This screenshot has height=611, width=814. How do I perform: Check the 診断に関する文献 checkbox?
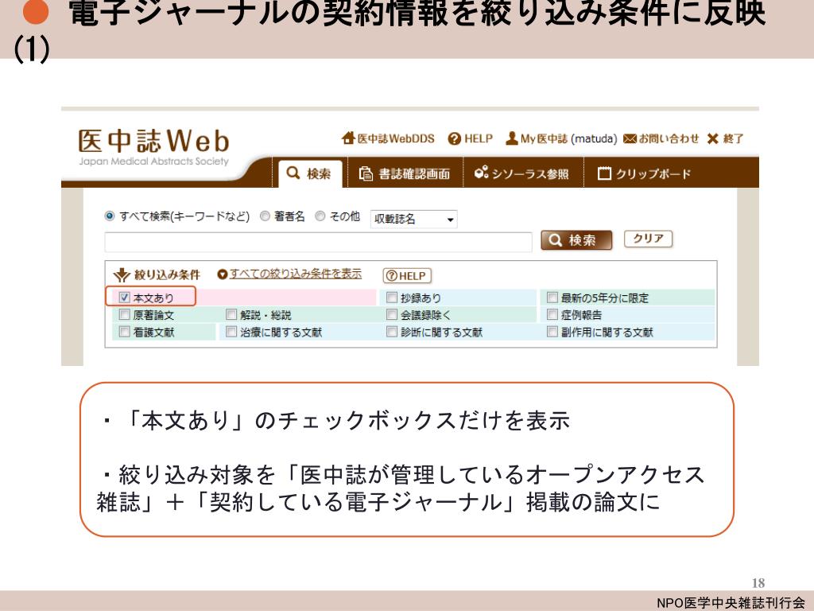click(391, 332)
